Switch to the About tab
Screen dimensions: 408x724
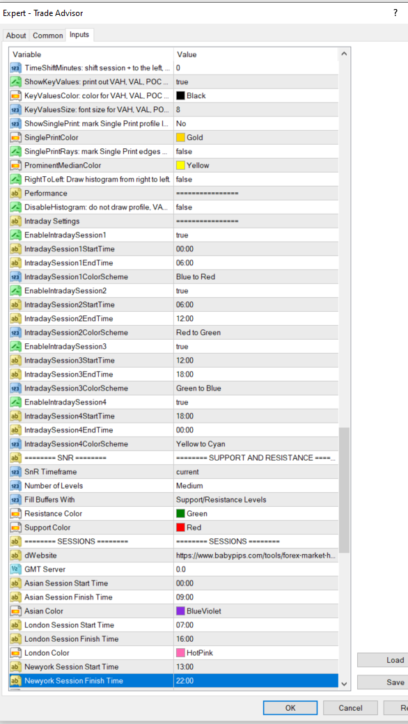tap(16, 36)
